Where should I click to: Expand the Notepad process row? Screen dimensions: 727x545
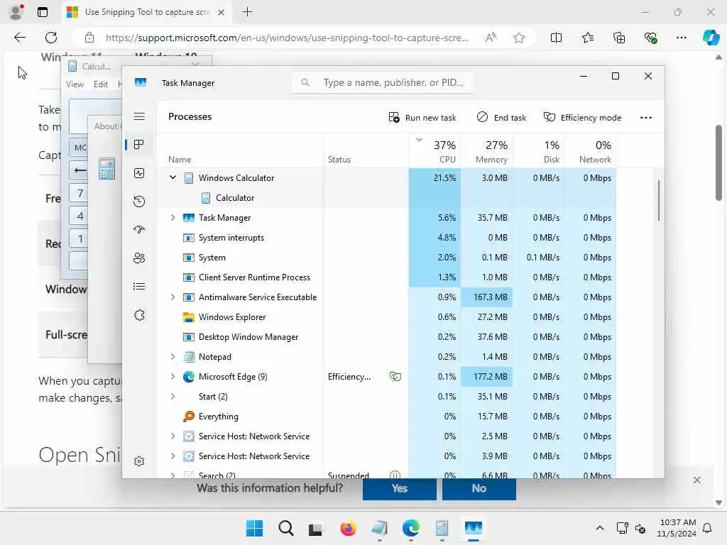(x=173, y=356)
